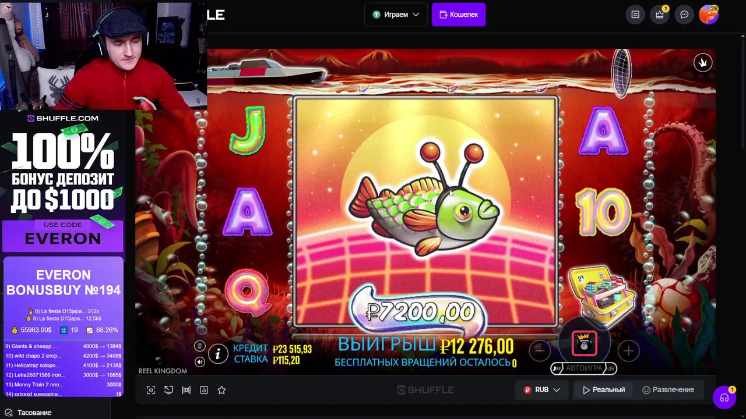746x419 pixels.
Task: Toggle theater mode icon below game
Action: coord(186,390)
